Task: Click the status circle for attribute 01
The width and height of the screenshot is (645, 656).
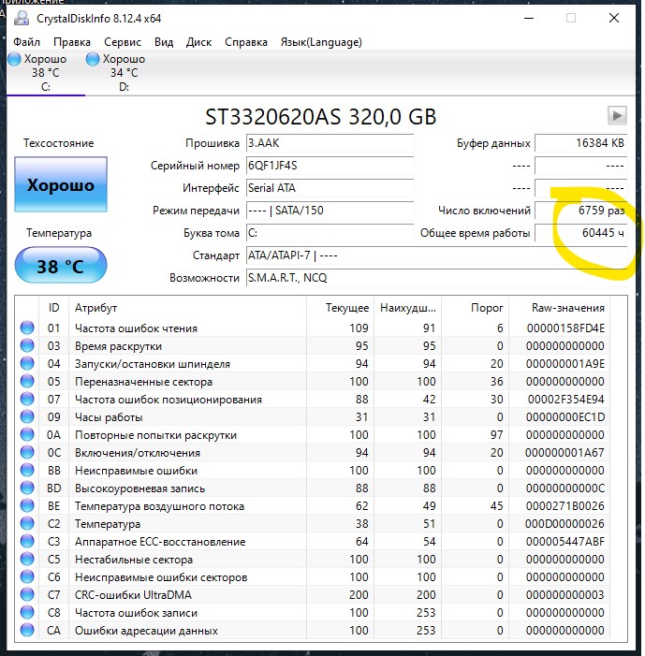Action: pos(27,328)
